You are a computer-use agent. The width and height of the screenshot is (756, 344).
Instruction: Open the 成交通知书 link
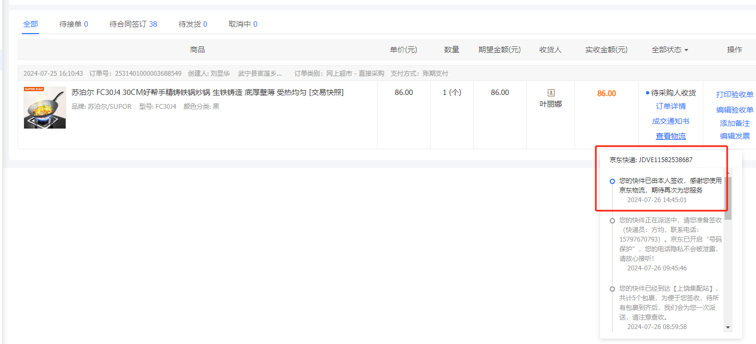pos(671,121)
